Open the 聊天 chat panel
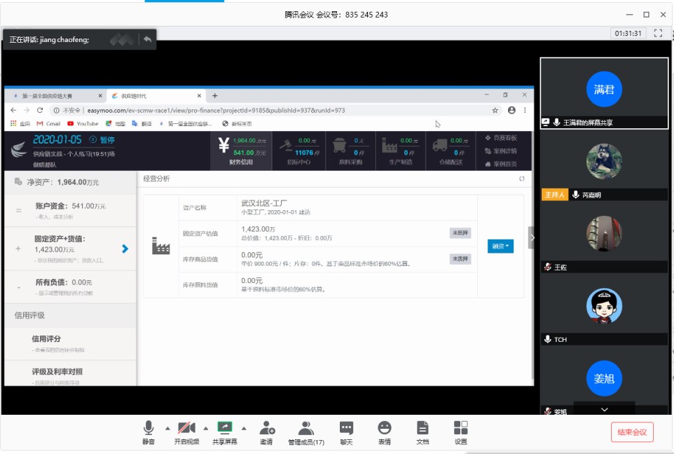This screenshot has height=454, width=674. click(x=346, y=432)
